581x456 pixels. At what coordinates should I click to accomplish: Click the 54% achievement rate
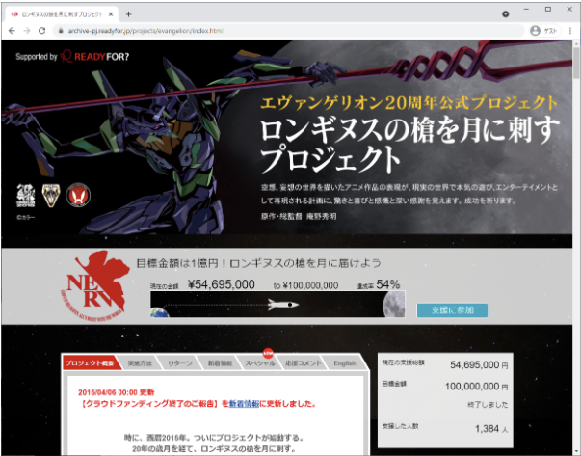(388, 284)
